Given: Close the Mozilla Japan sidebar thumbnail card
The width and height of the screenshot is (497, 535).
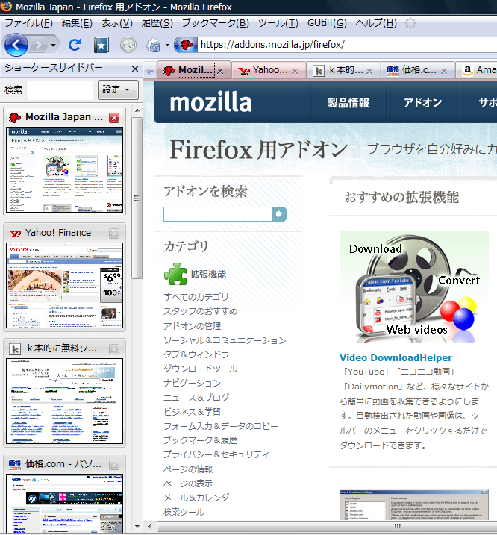Looking at the screenshot, I should [x=114, y=118].
